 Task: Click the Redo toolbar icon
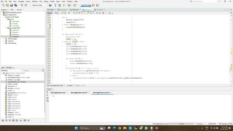(x=26, y=5)
